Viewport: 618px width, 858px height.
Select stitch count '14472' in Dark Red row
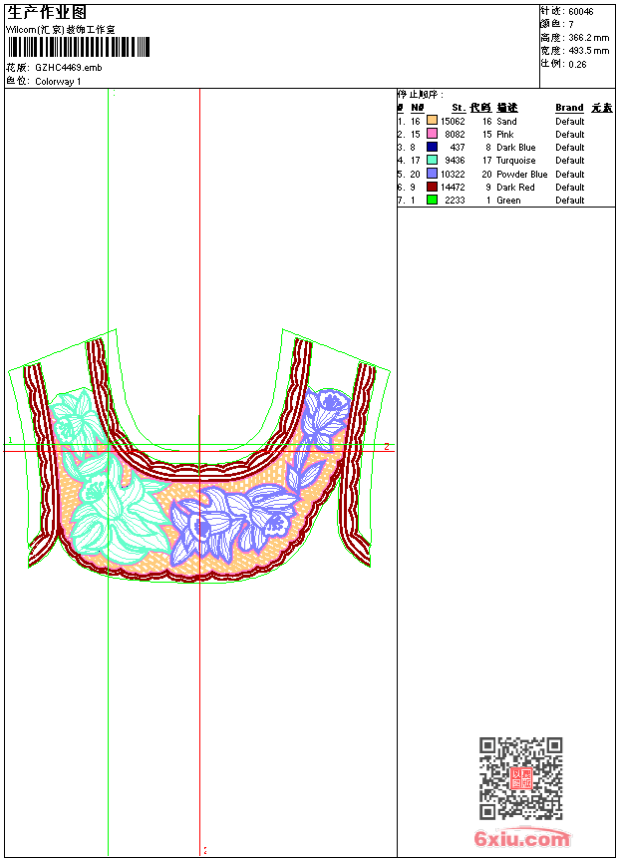click(x=453, y=188)
